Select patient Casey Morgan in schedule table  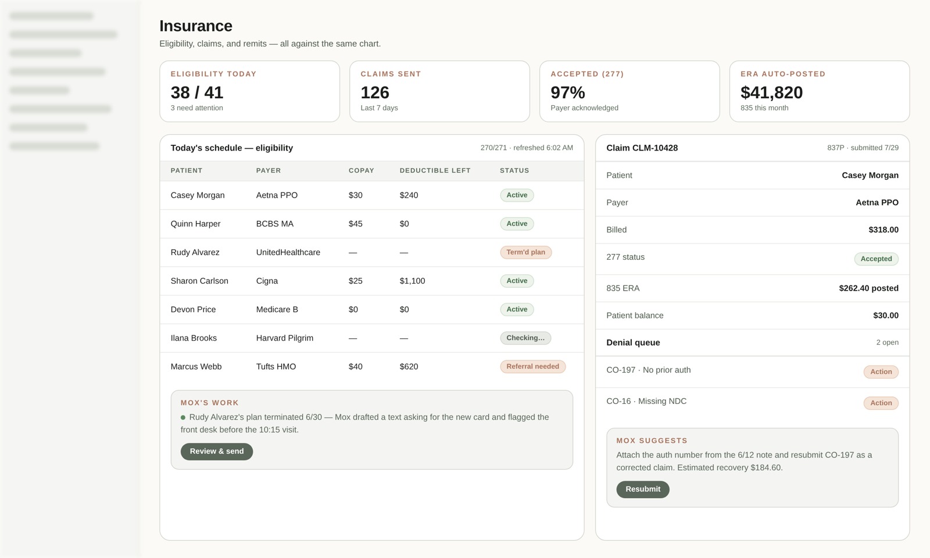(x=198, y=195)
